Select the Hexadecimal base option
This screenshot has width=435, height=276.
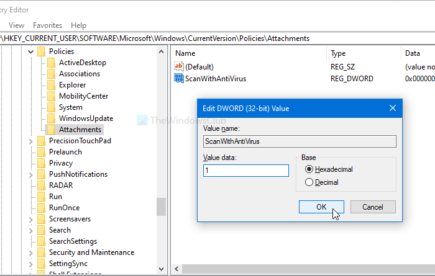pos(309,169)
